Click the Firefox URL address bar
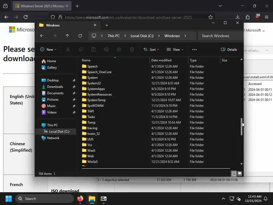Viewport: 273px width, 205px height. pos(128,17)
